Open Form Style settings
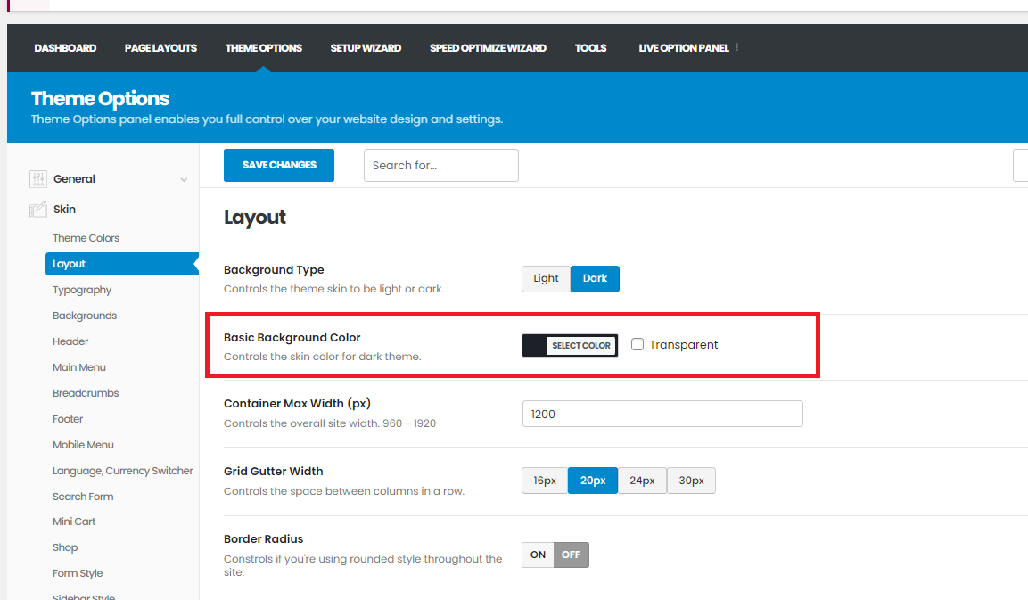 78,573
